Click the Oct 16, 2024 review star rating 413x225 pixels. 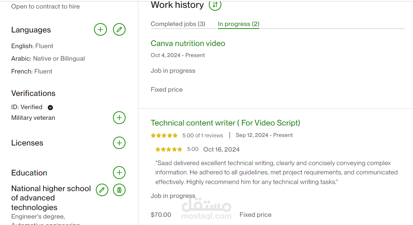(169, 149)
